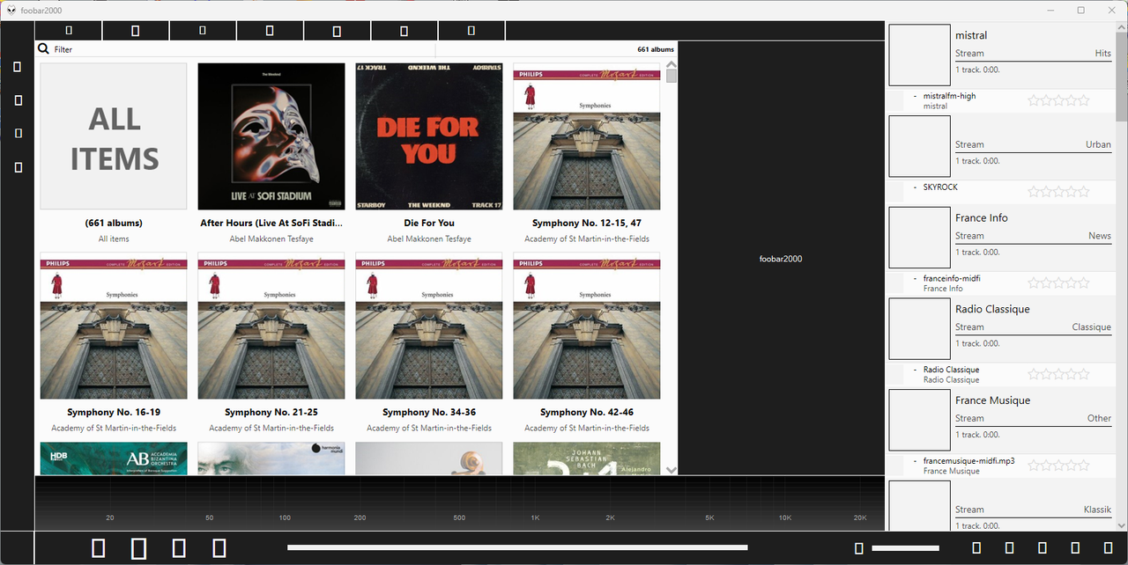Click the album grid's down scroll arrow
The height and width of the screenshot is (565, 1128).
coord(672,470)
